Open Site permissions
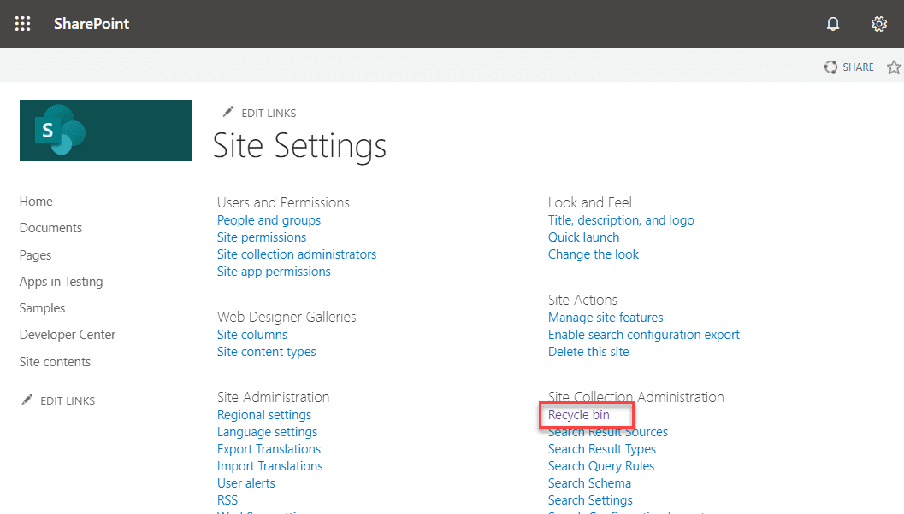This screenshot has width=904, height=514. [x=262, y=237]
